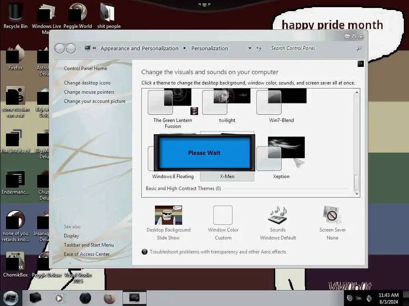Open the Firefox taskbar icon
This screenshot has width=409, height=306.
click(x=110, y=298)
